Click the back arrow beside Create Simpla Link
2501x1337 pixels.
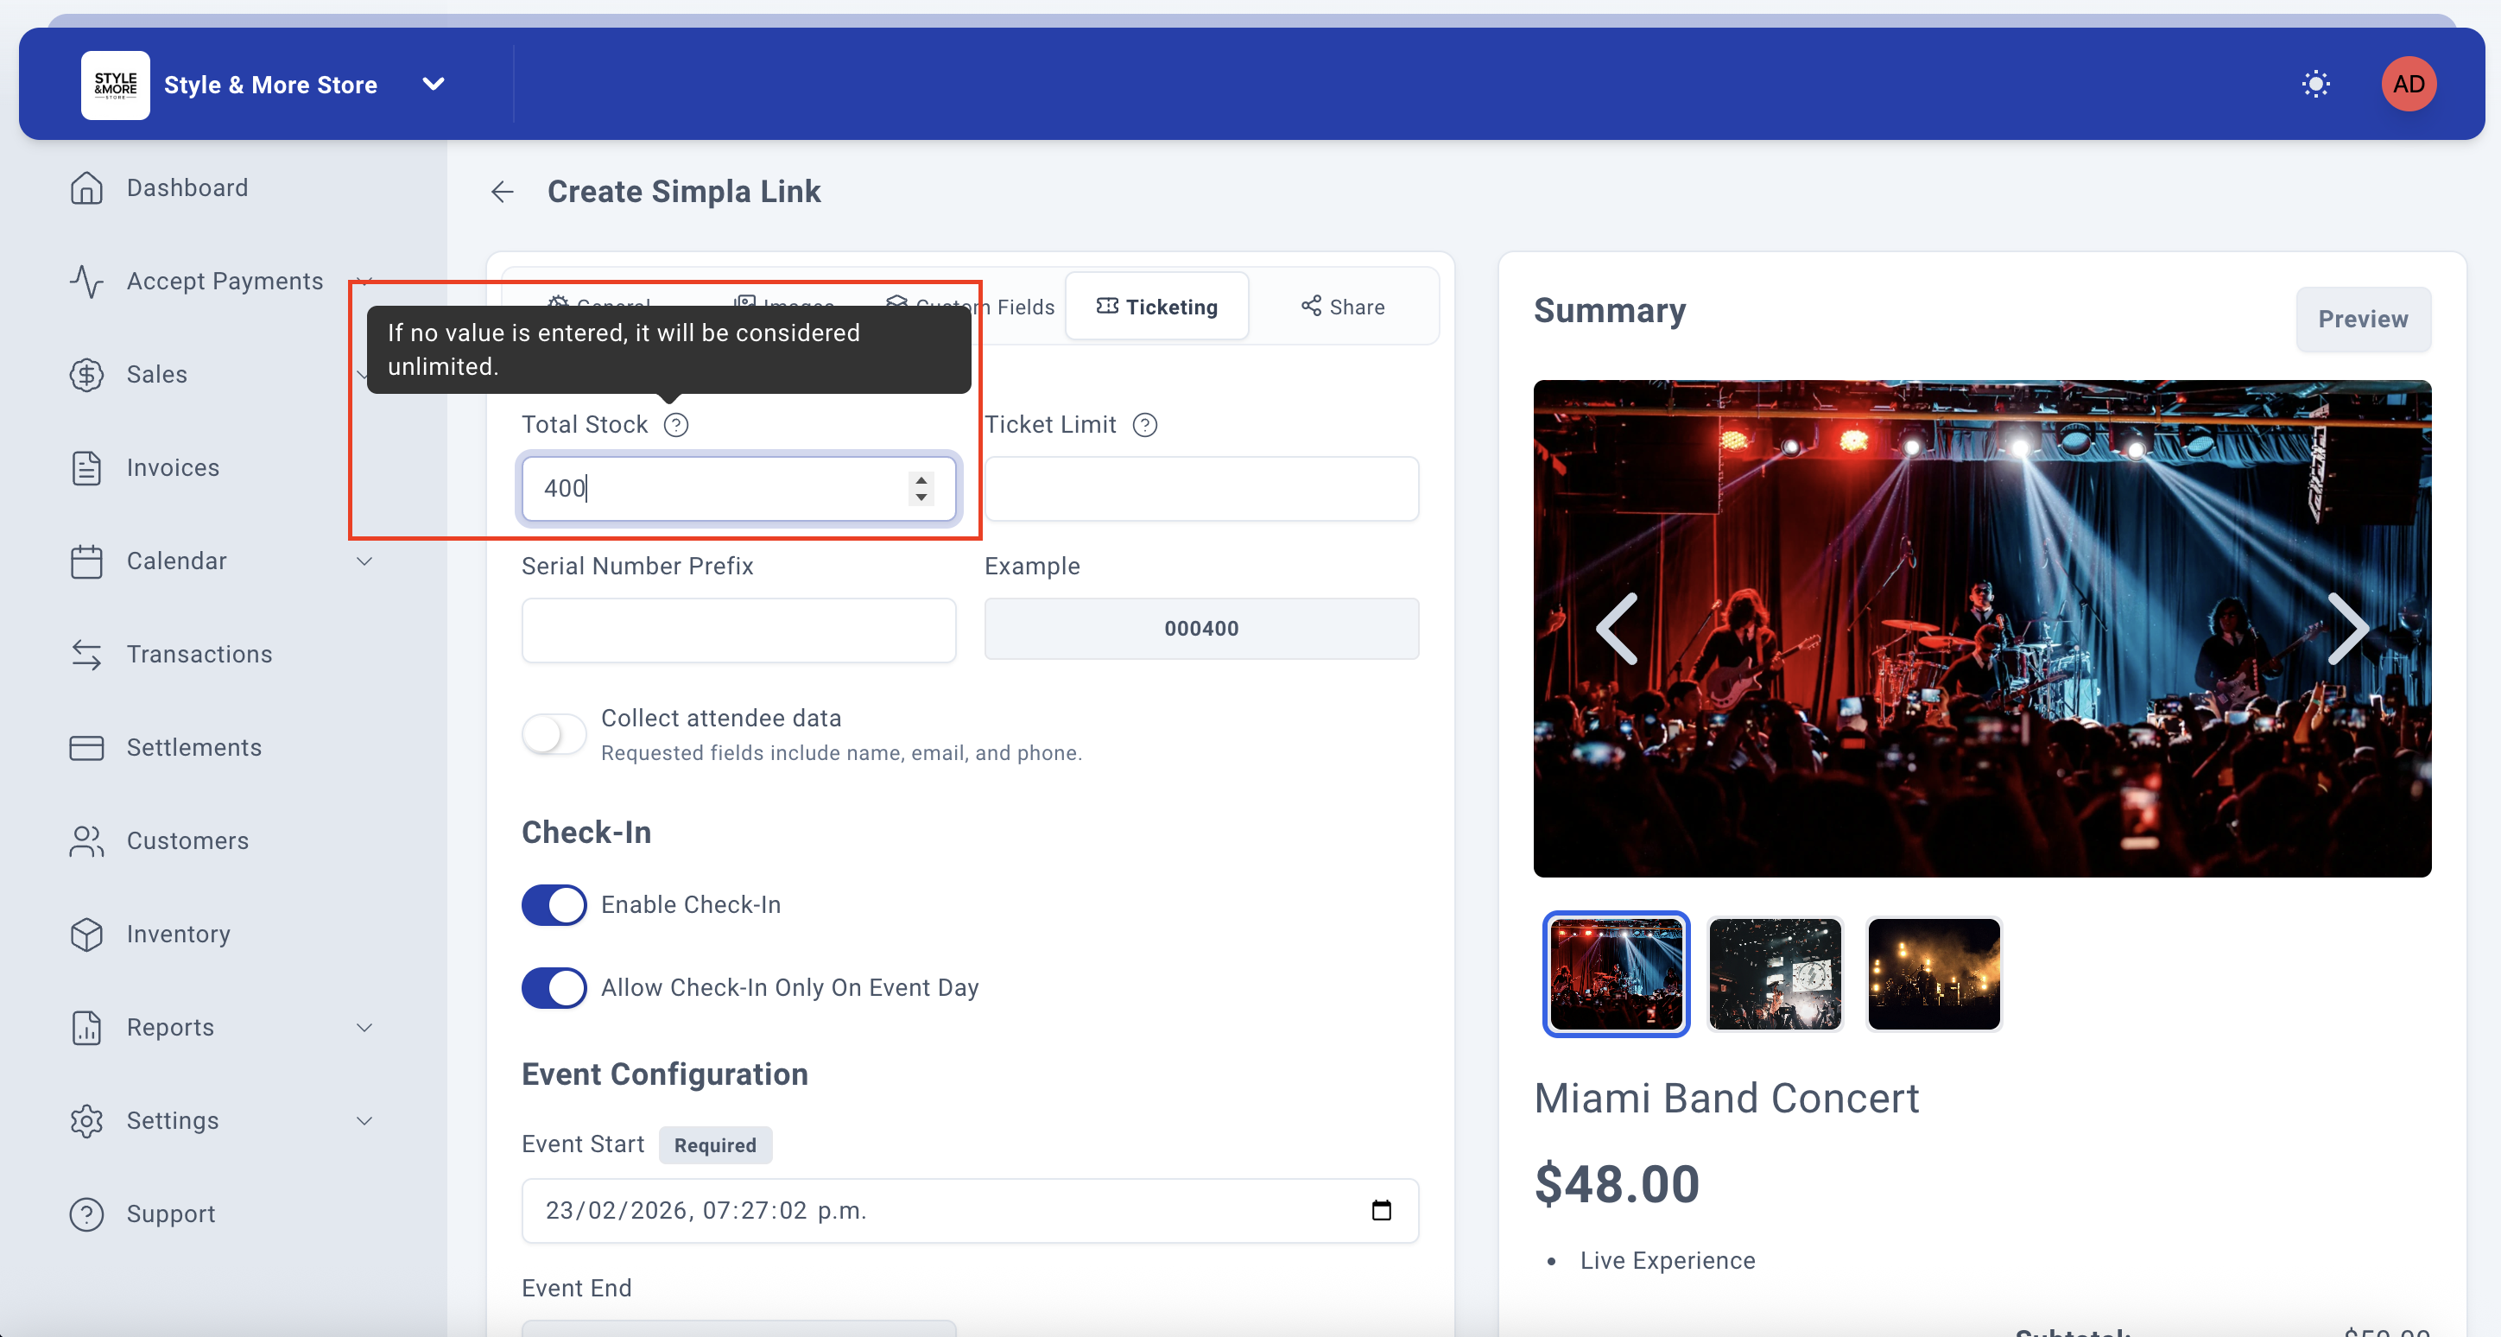(502, 193)
